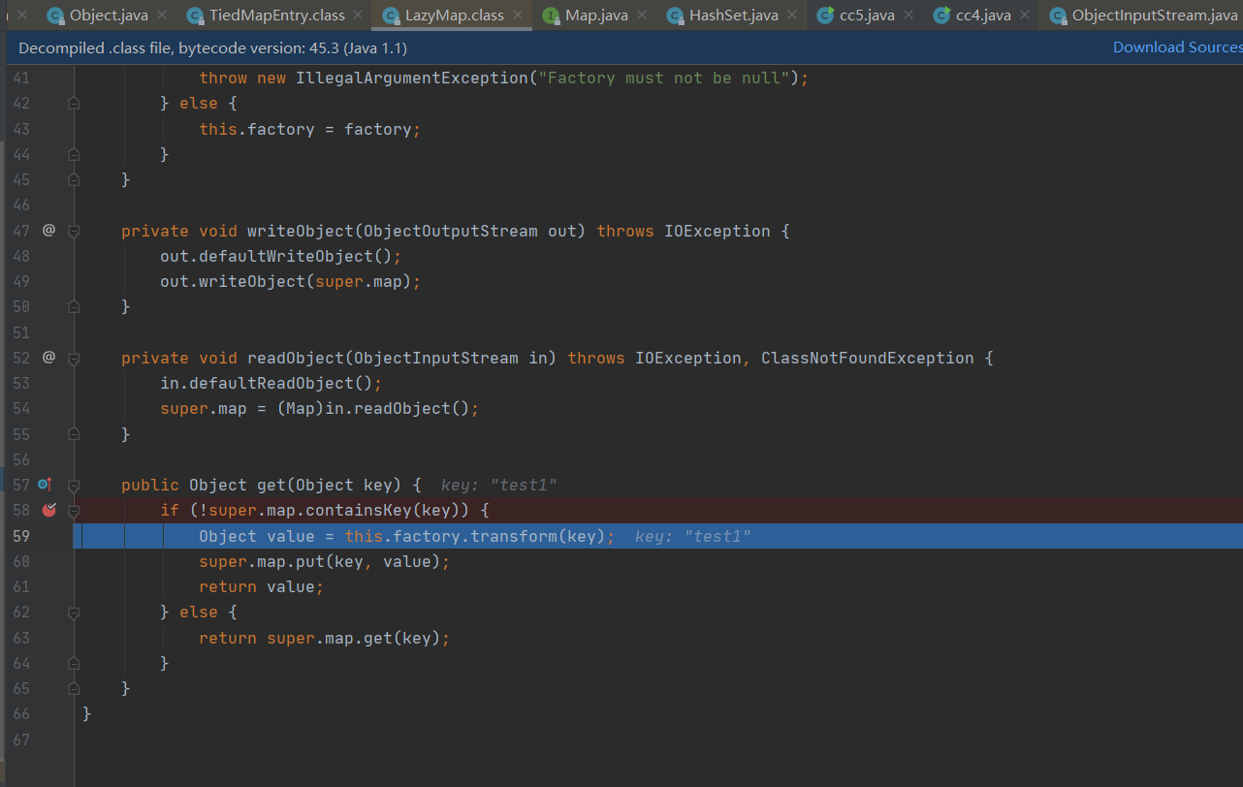Open the HashSet.java tab
The height and width of the screenshot is (787, 1243).
point(734,16)
